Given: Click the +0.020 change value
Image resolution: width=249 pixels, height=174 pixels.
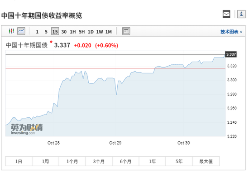Looking at the screenshot, I should pos(82,45).
